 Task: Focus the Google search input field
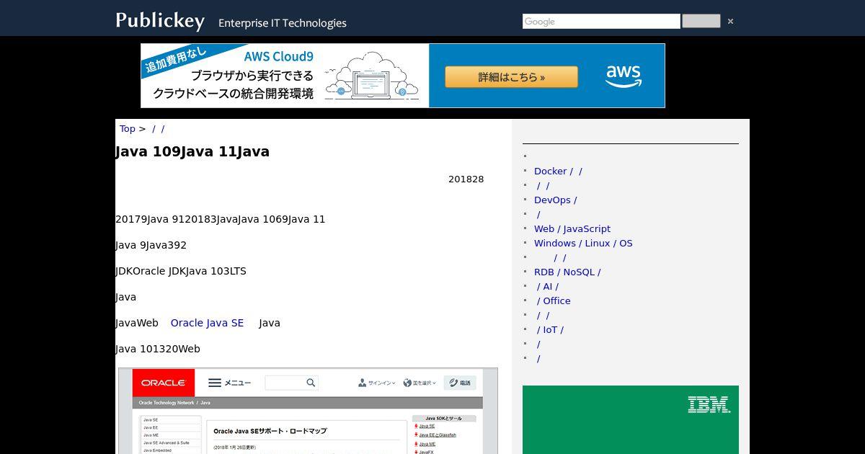click(601, 22)
